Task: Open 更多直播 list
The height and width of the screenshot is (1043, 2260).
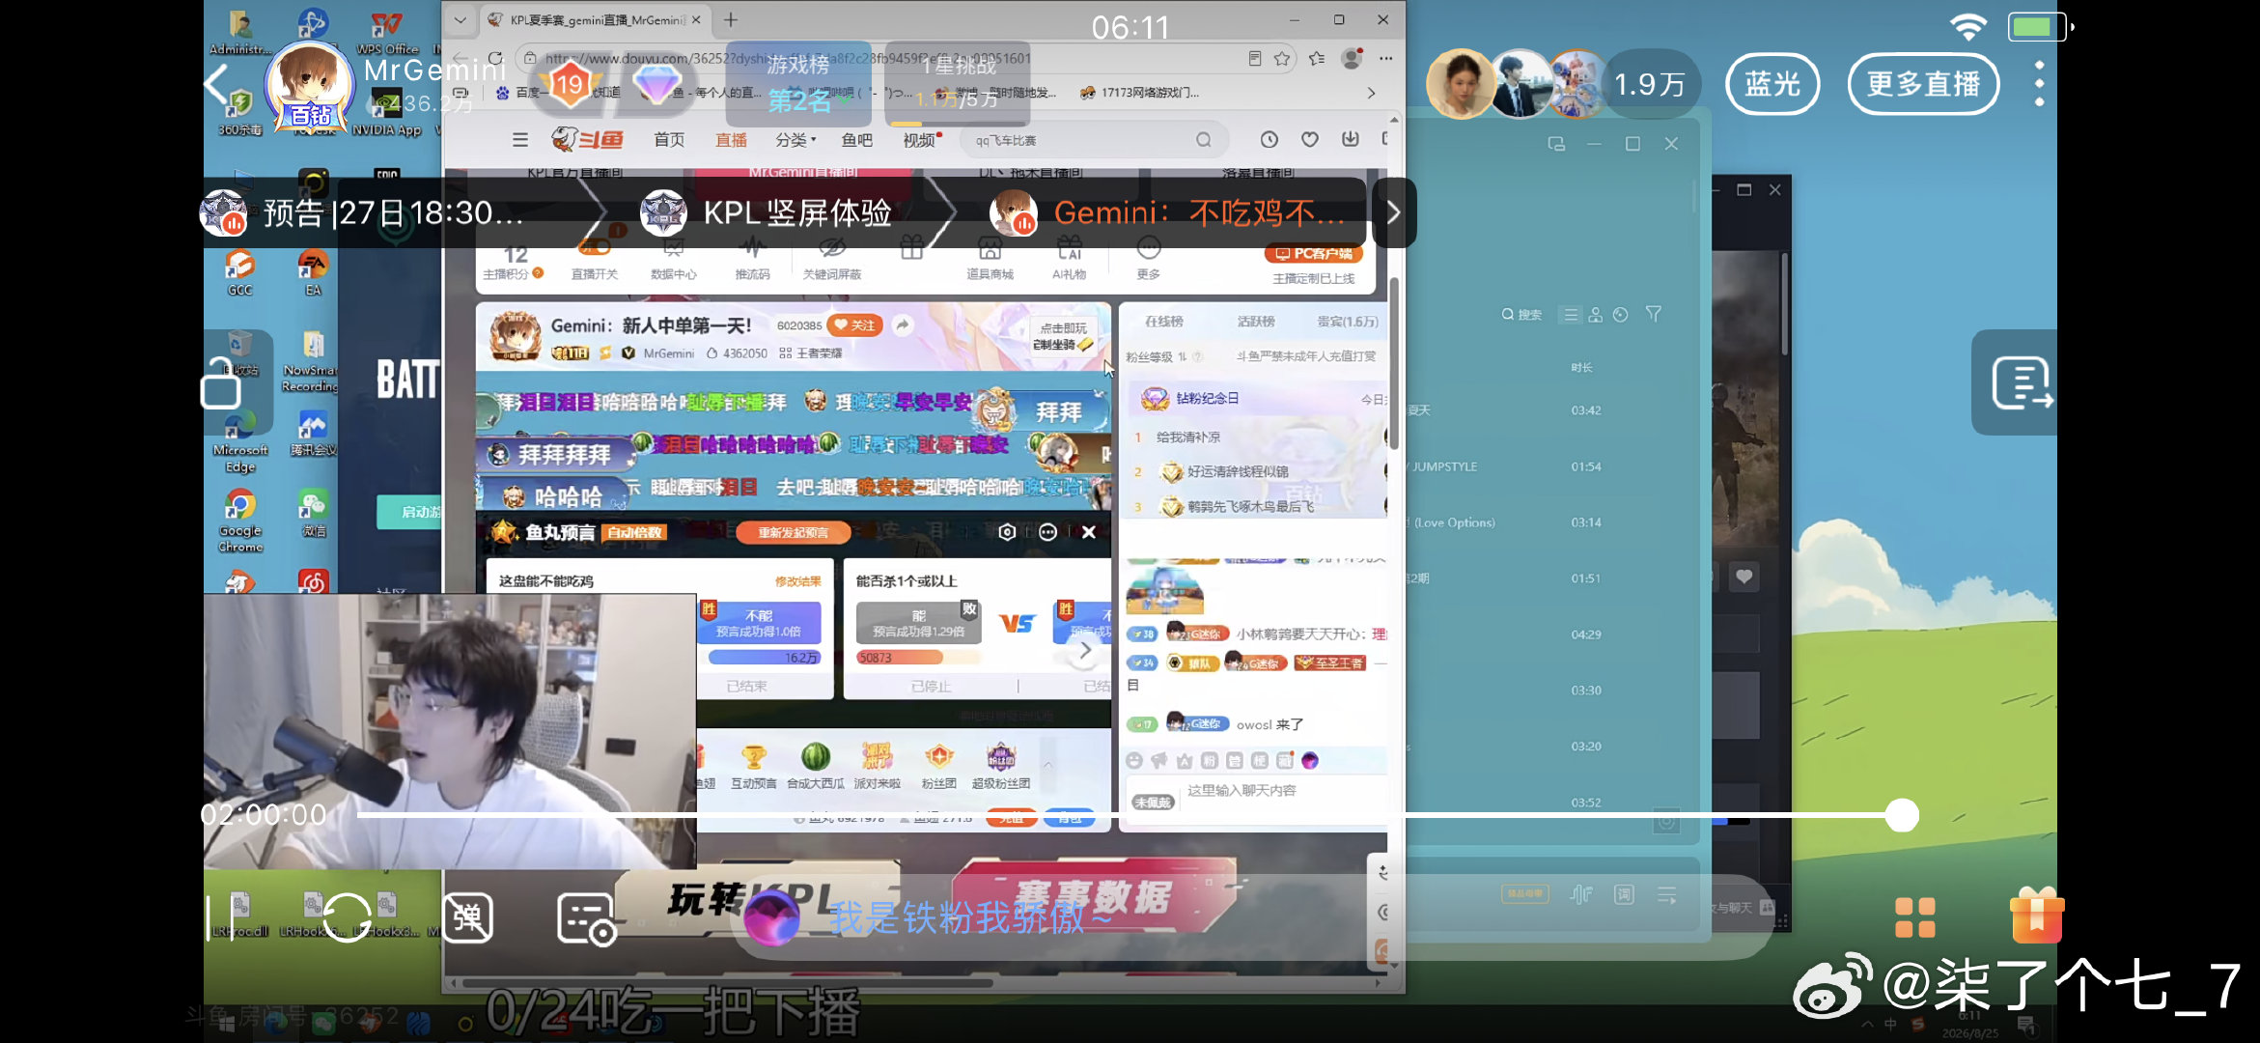Action: point(1923,85)
